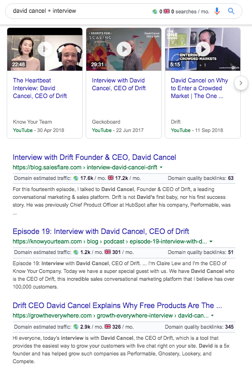Show next videos with carousel arrow
Viewport: 252px width, 366px height.
pyautogui.click(x=241, y=83)
